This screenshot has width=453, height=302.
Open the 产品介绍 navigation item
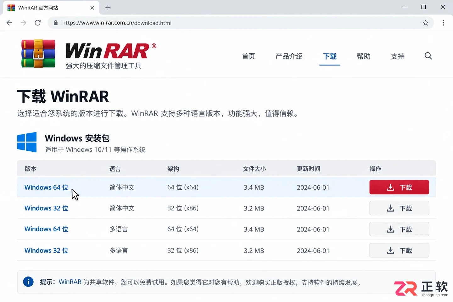289,56
